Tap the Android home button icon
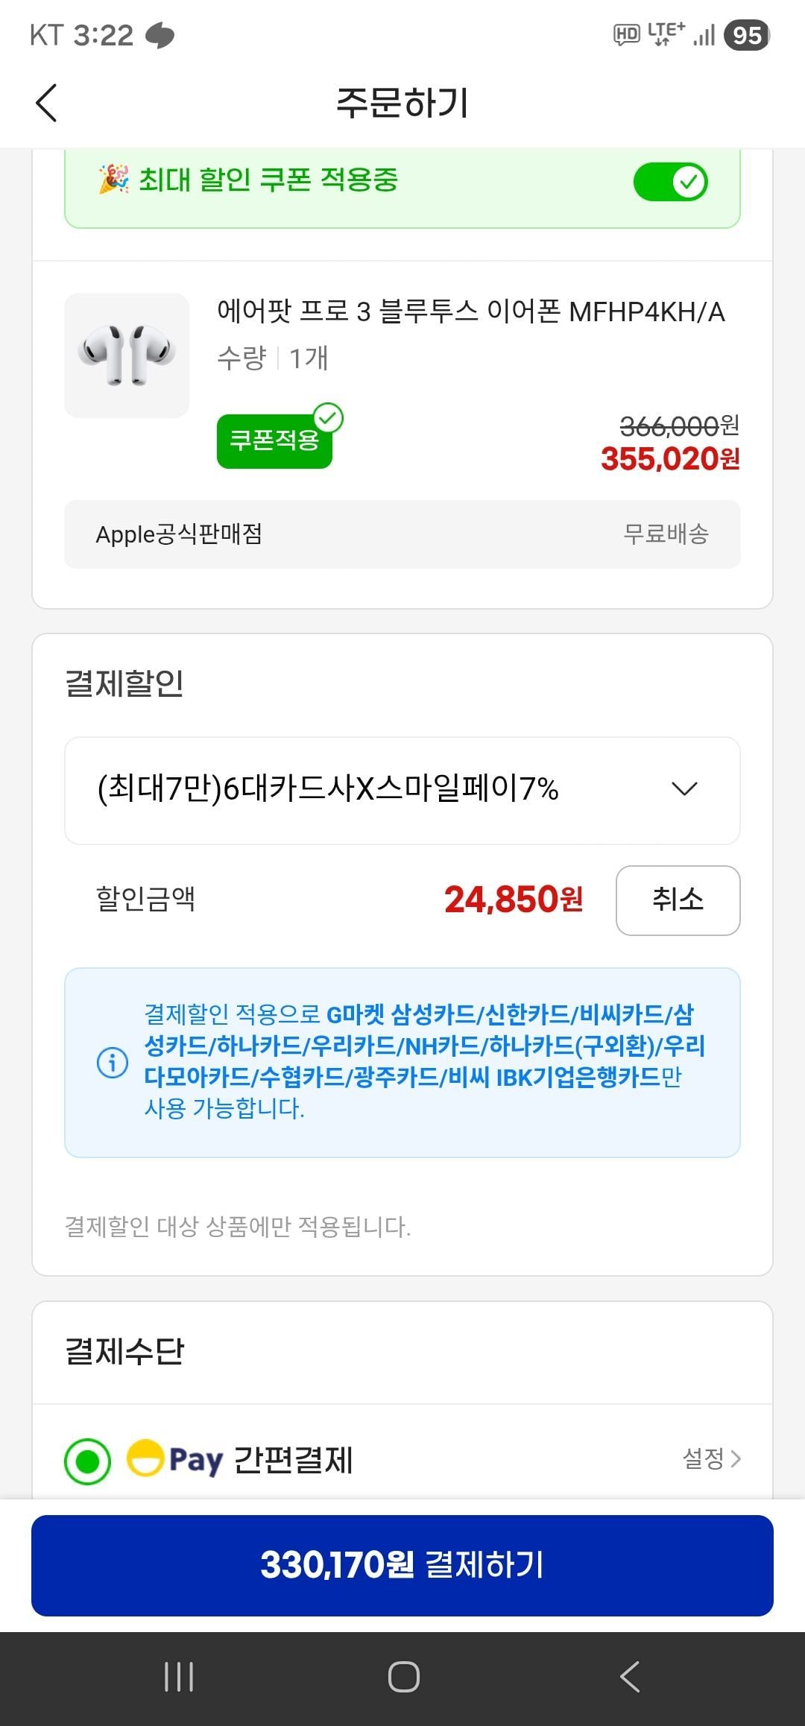The image size is (805, 1726). pyautogui.click(x=403, y=1677)
